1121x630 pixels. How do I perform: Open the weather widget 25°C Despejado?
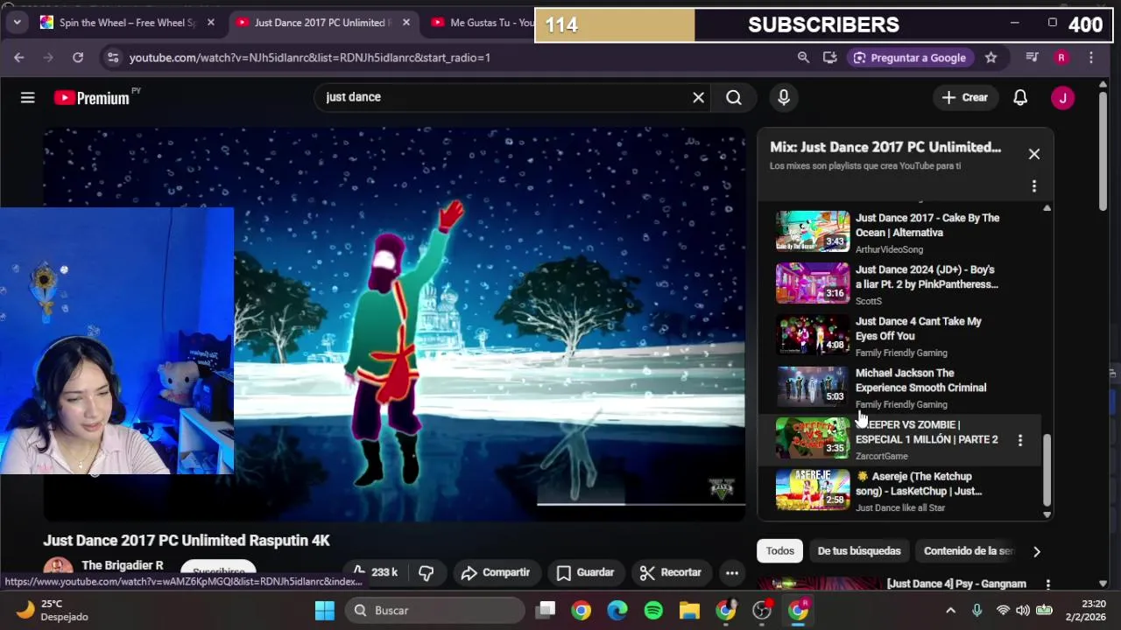pyautogui.click(x=53, y=611)
